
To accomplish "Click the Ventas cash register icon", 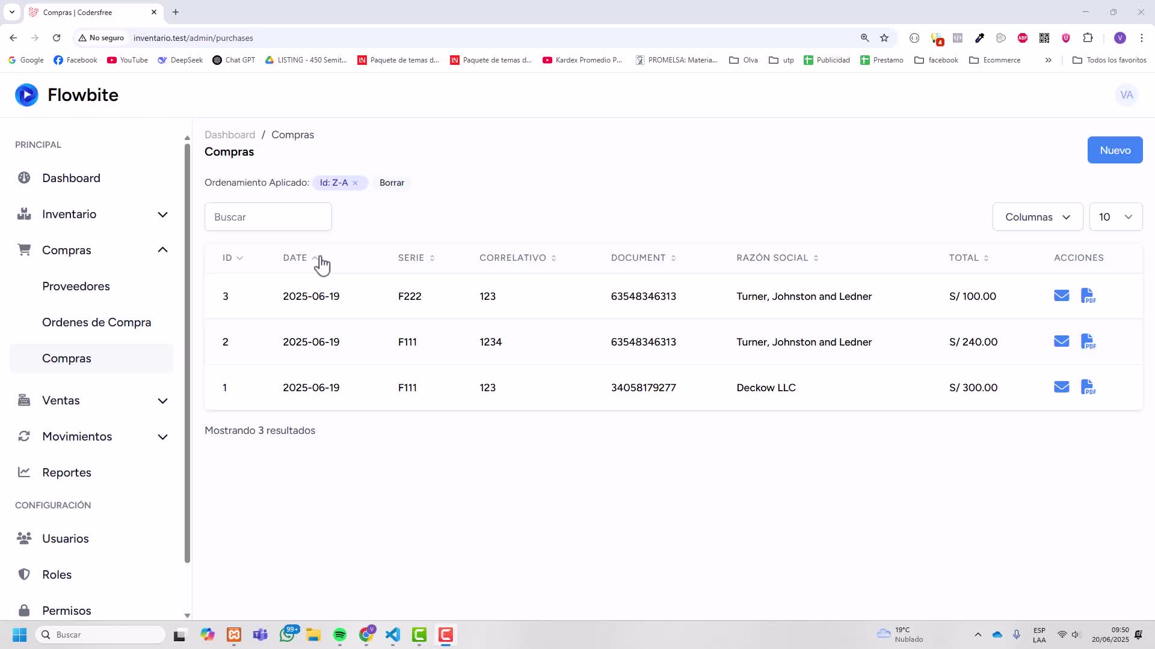I will 24,400.
